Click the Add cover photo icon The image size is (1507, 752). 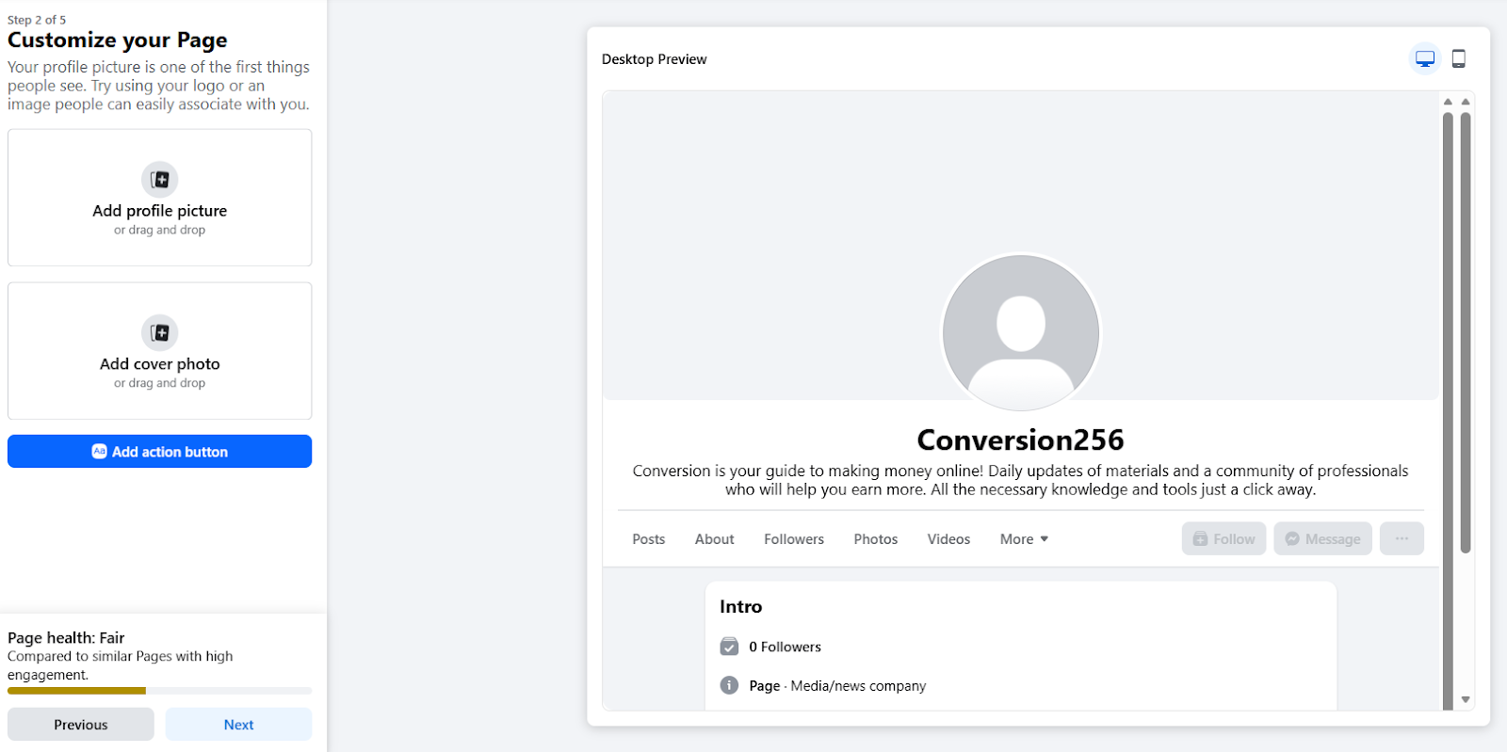(159, 332)
